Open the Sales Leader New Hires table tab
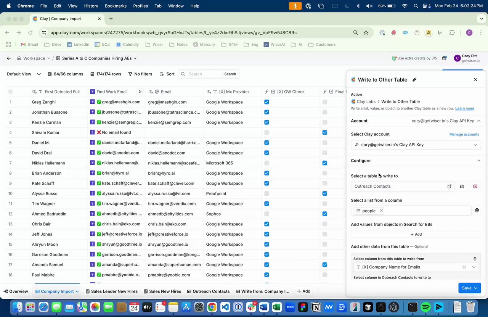 click(111, 291)
